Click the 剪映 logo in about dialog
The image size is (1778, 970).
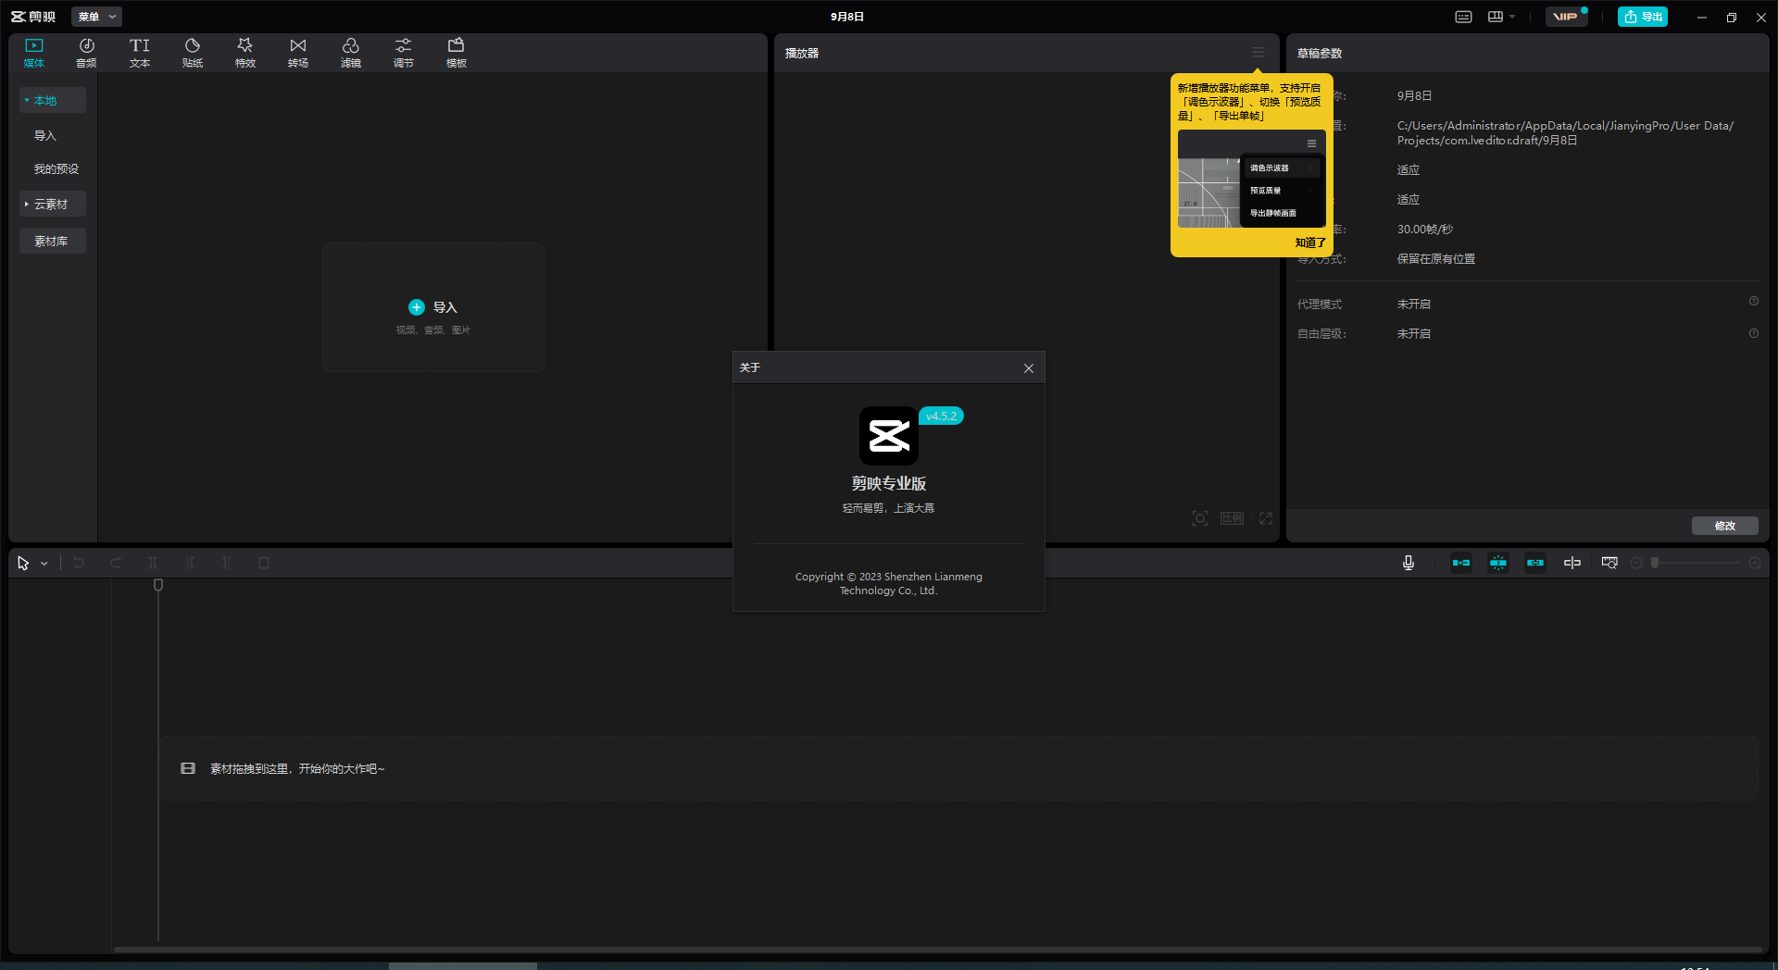tap(889, 436)
